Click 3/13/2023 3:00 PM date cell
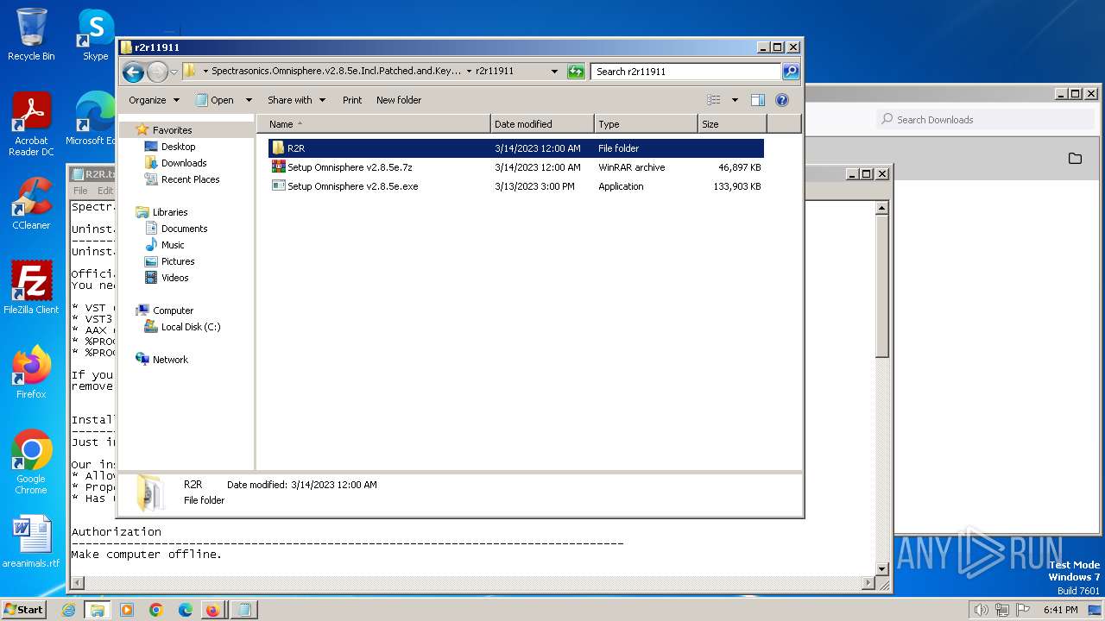1105x621 pixels. [x=534, y=186]
